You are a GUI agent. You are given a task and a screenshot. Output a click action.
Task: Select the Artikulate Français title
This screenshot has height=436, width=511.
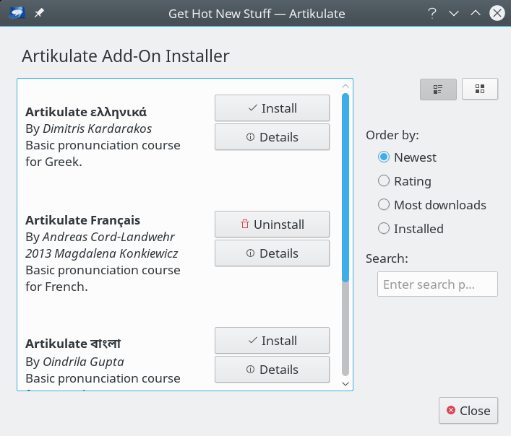coord(83,220)
